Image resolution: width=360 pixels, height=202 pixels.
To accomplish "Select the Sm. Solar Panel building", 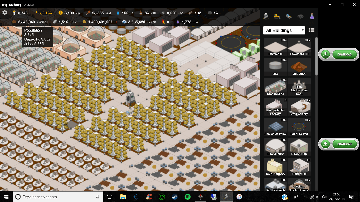I will [x=275, y=127].
